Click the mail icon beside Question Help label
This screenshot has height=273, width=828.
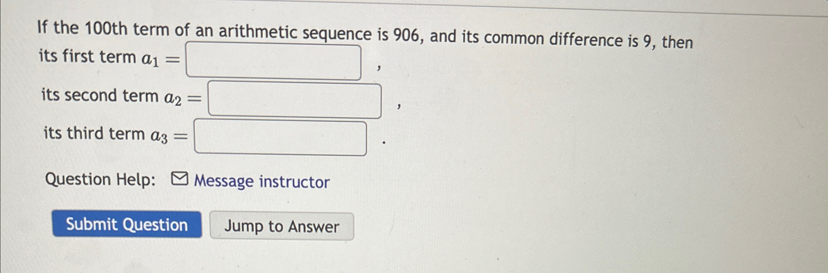(179, 179)
